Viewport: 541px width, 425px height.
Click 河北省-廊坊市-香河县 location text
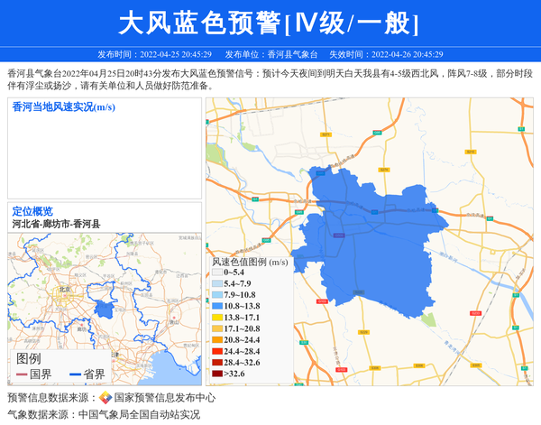click(56, 224)
